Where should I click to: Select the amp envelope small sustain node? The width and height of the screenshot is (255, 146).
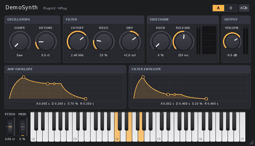point(54,84)
